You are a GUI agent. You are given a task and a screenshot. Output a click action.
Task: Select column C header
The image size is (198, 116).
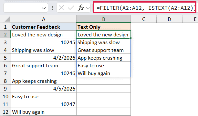144,19
